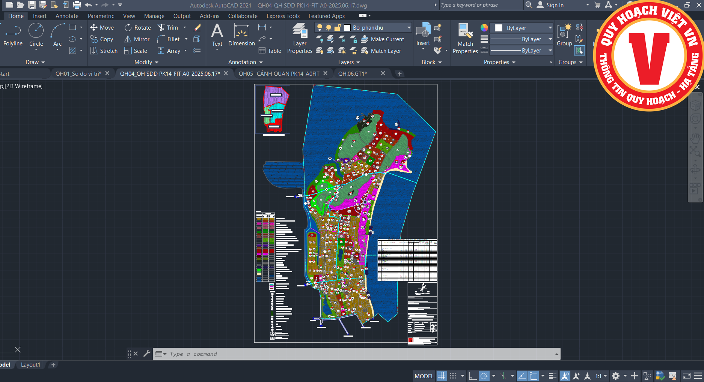Image resolution: width=704 pixels, height=382 pixels.
Task: Click the Sign In button
Action: [x=555, y=5]
